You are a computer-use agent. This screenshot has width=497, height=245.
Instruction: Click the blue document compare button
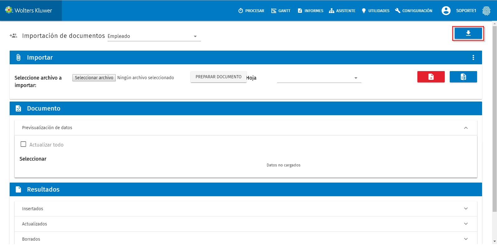463,77
